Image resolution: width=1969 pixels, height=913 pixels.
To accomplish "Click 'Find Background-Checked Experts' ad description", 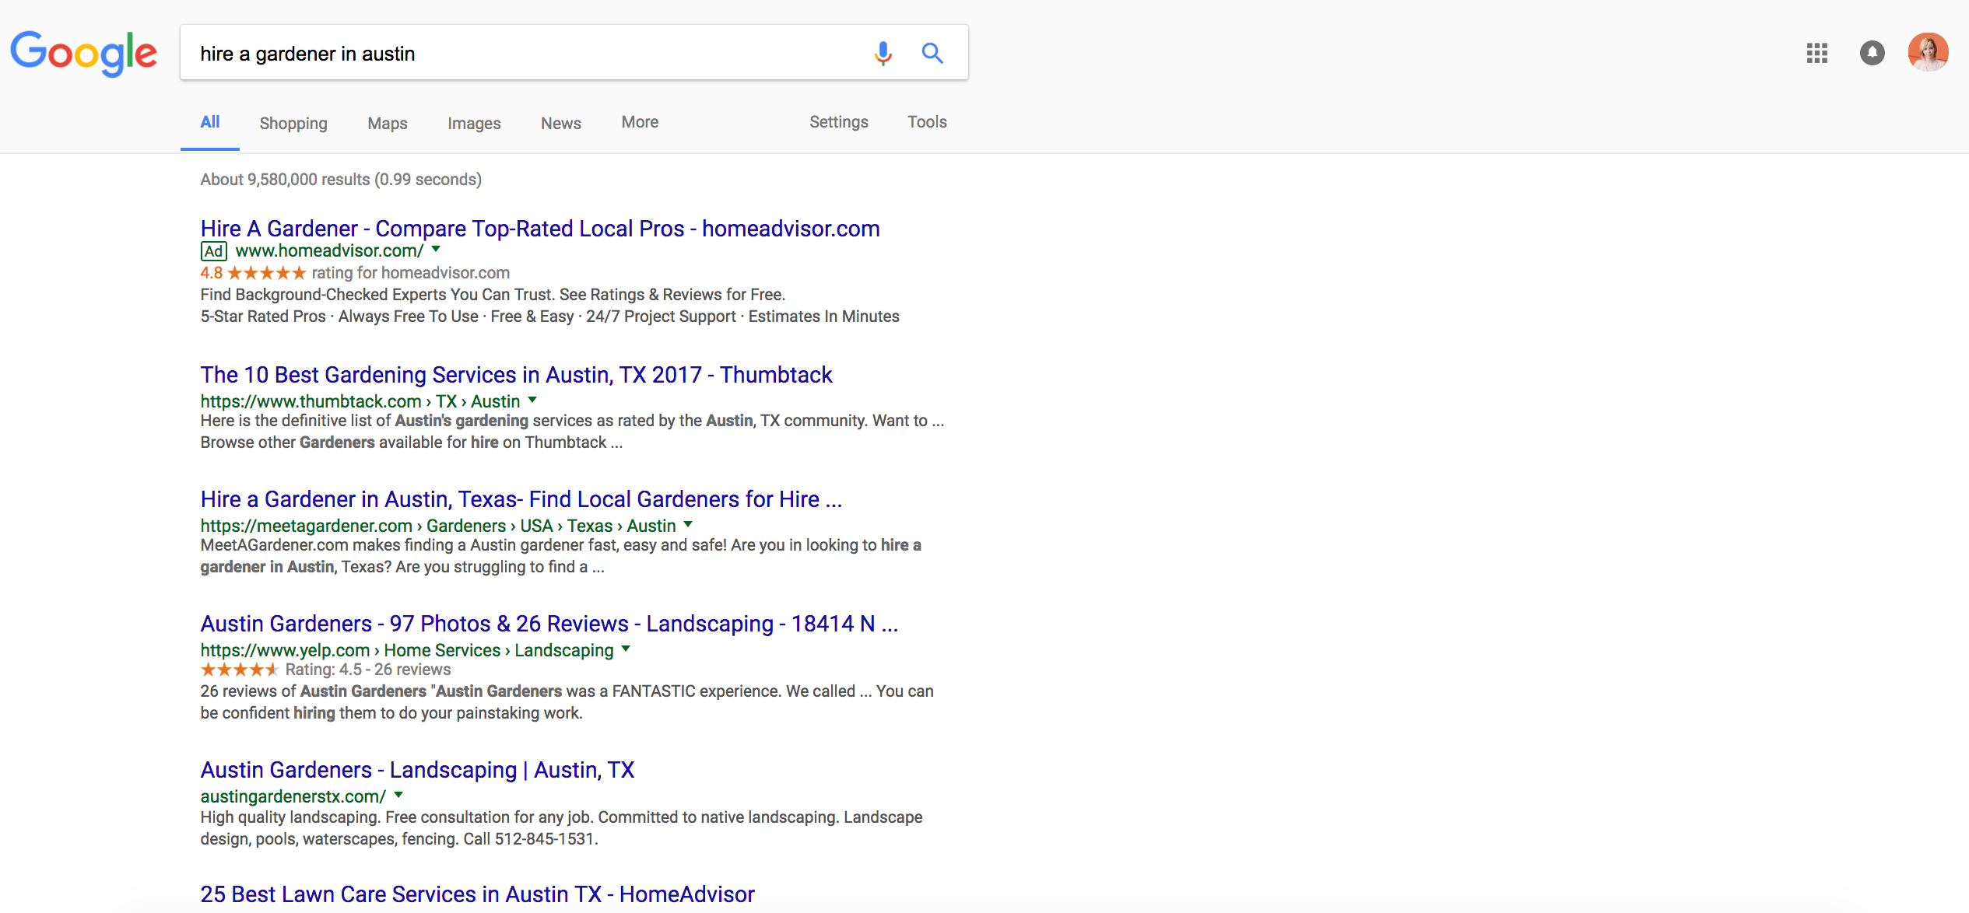I will (x=493, y=295).
